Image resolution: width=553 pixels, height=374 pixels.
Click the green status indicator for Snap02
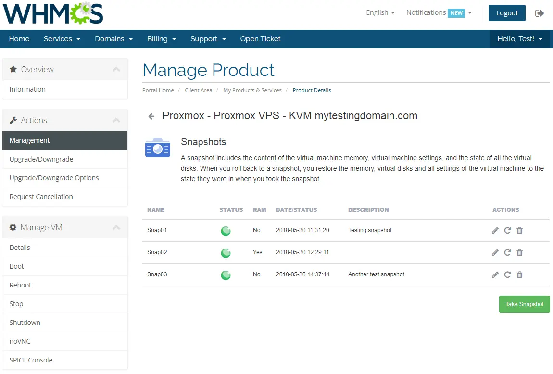click(226, 253)
